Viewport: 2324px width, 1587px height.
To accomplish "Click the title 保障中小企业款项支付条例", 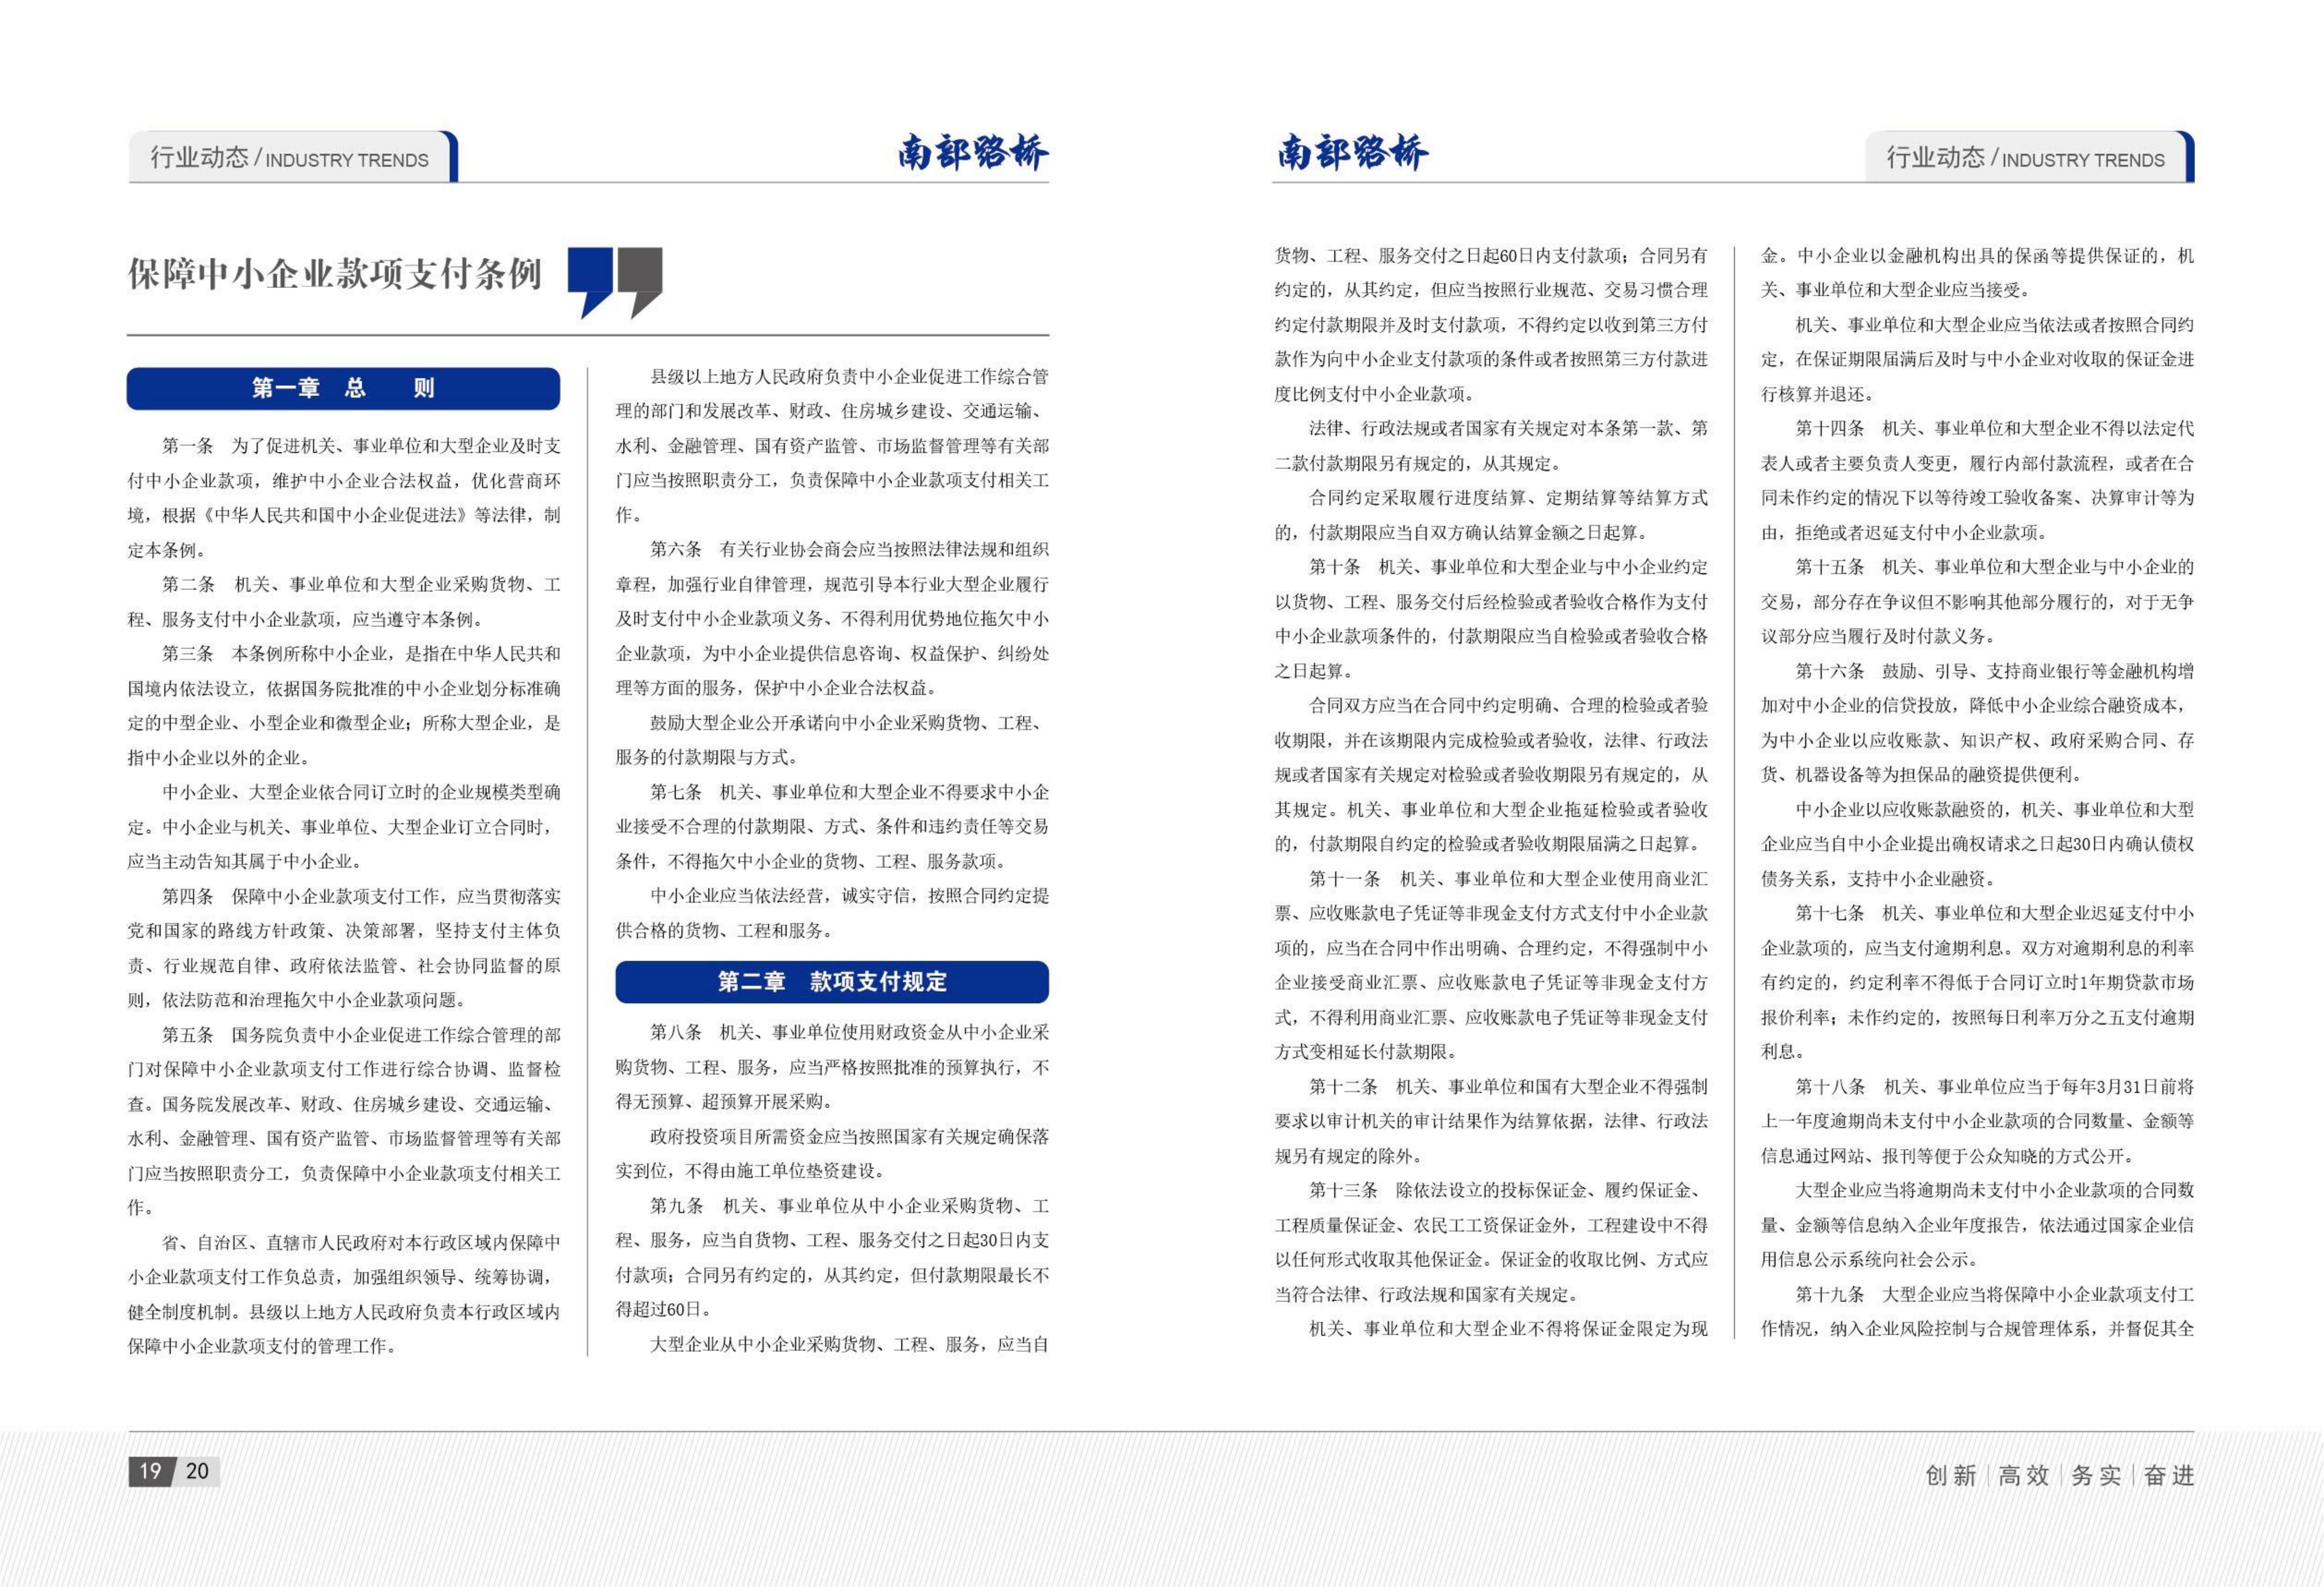I will pyautogui.click(x=335, y=274).
